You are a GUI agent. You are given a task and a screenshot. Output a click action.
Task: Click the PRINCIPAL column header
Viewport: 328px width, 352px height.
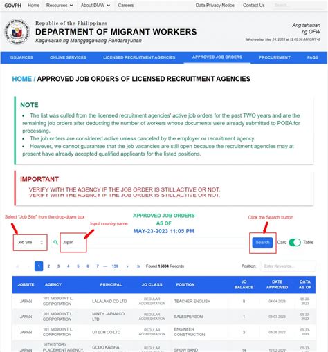coord(111,285)
